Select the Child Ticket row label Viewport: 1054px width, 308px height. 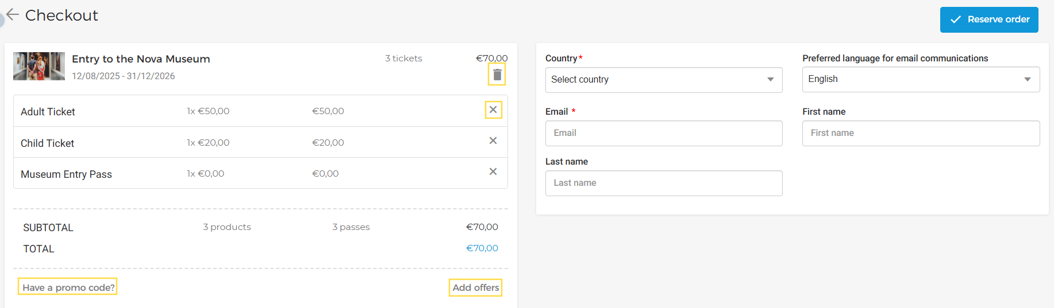pyautogui.click(x=47, y=143)
